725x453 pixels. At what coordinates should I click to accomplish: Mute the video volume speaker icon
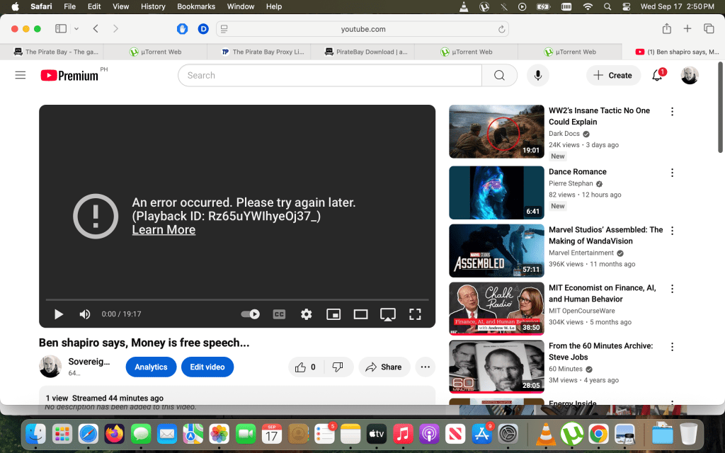pyautogui.click(x=85, y=314)
